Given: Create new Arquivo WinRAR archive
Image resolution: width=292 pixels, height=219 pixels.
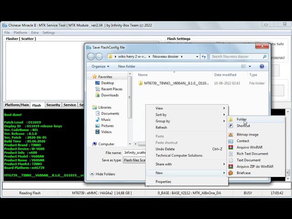Looking at the screenshot, I should (256, 147).
